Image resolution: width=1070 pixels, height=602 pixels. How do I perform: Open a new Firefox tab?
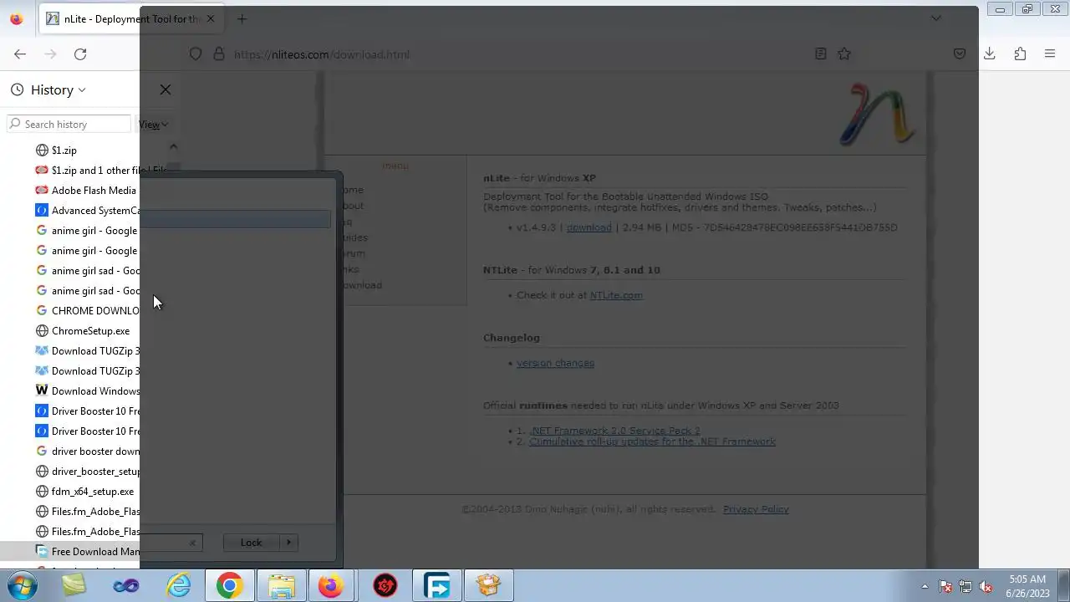point(242,18)
